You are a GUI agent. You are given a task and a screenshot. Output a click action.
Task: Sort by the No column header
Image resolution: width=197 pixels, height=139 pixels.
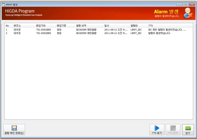(x=8, y=26)
